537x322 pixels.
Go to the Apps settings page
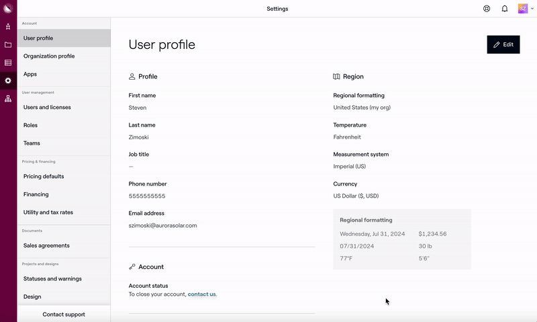(x=30, y=74)
